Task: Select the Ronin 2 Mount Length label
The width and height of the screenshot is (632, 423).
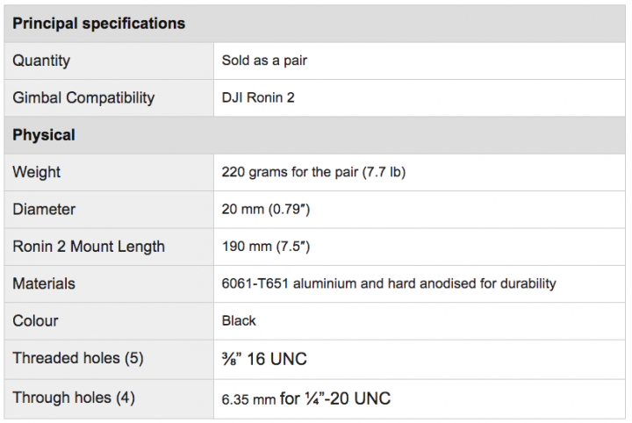Action: (x=89, y=247)
